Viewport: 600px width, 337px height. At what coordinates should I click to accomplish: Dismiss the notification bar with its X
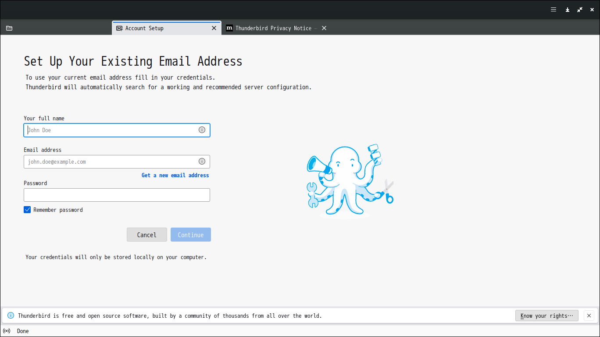pyautogui.click(x=589, y=316)
